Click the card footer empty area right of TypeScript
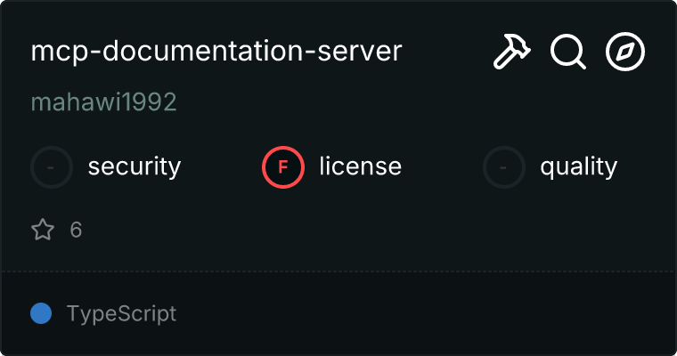This screenshot has height=356, width=677. [428, 313]
